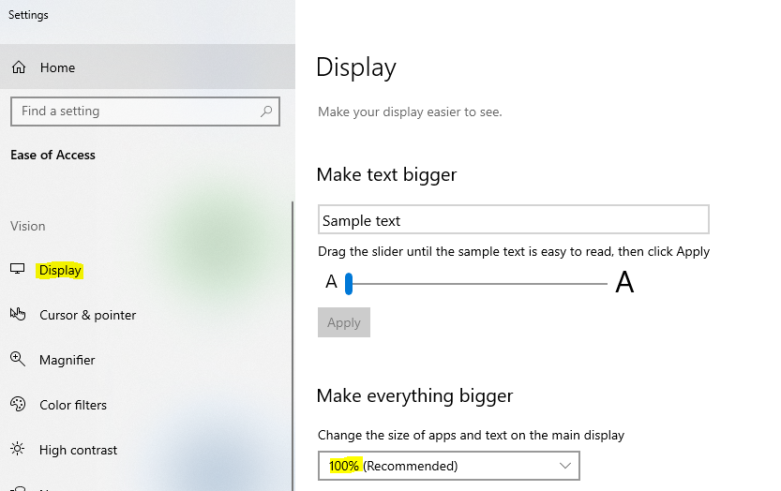781x491 pixels.
Task: Click the blue text size slider handle
Action: coord(348,283)
